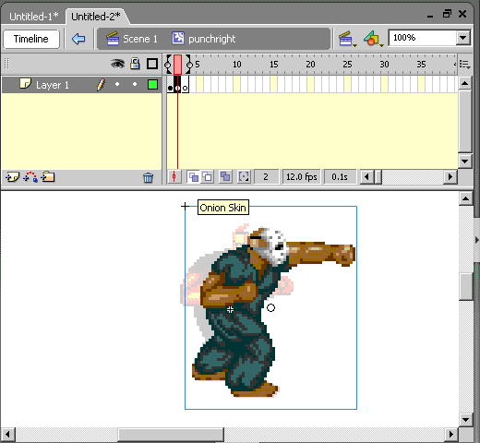The height and width of the screenshot is (443, 480).
Task: Expand the zoom level dropdown arrow
Action: 463,38
